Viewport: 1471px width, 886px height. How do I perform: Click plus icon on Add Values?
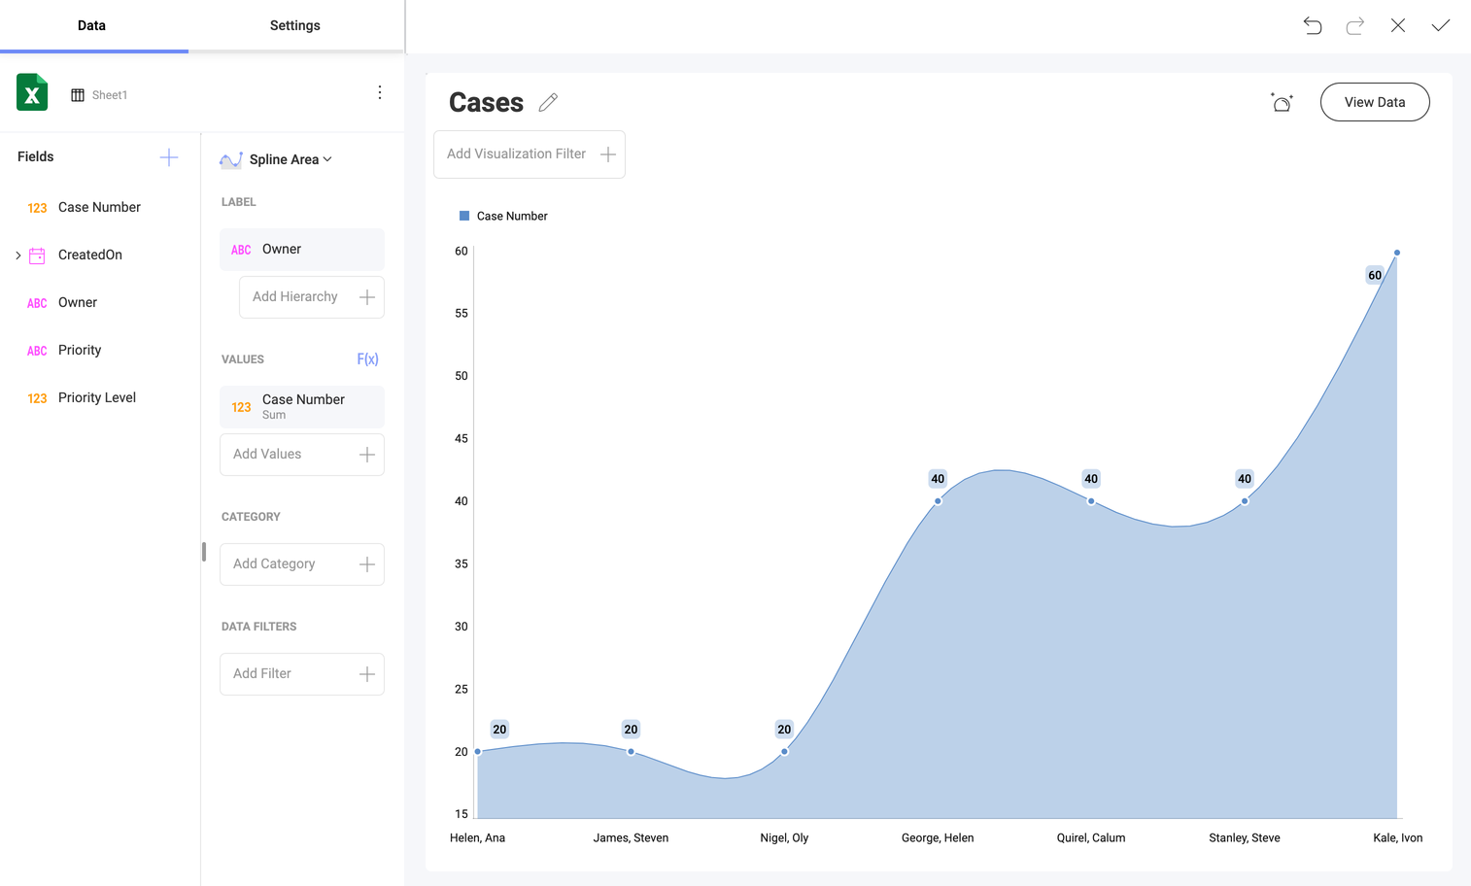point(367,455)
